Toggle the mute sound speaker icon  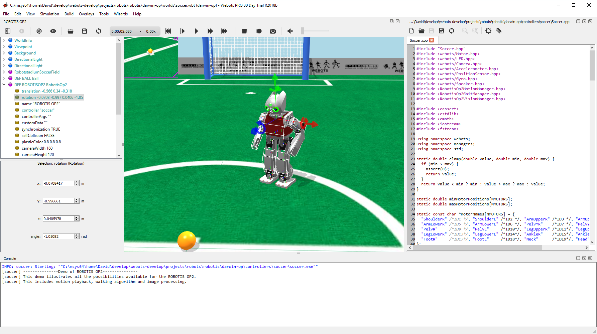point(290,31)
